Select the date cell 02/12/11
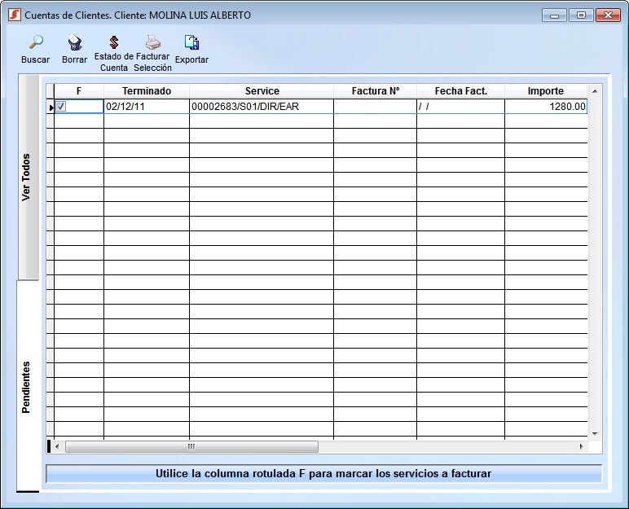 147,107
